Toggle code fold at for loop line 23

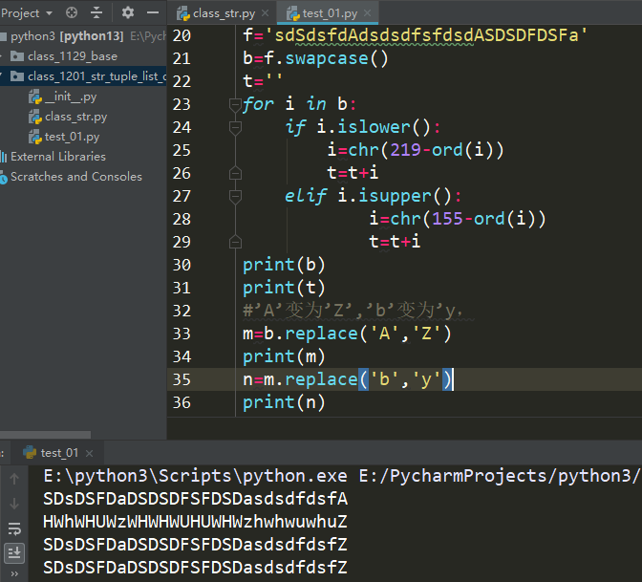coord(235,104)
